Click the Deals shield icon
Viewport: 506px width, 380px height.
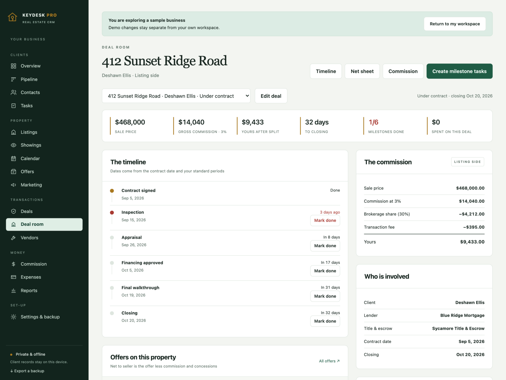pyautogui.click(x=13, y=211)
